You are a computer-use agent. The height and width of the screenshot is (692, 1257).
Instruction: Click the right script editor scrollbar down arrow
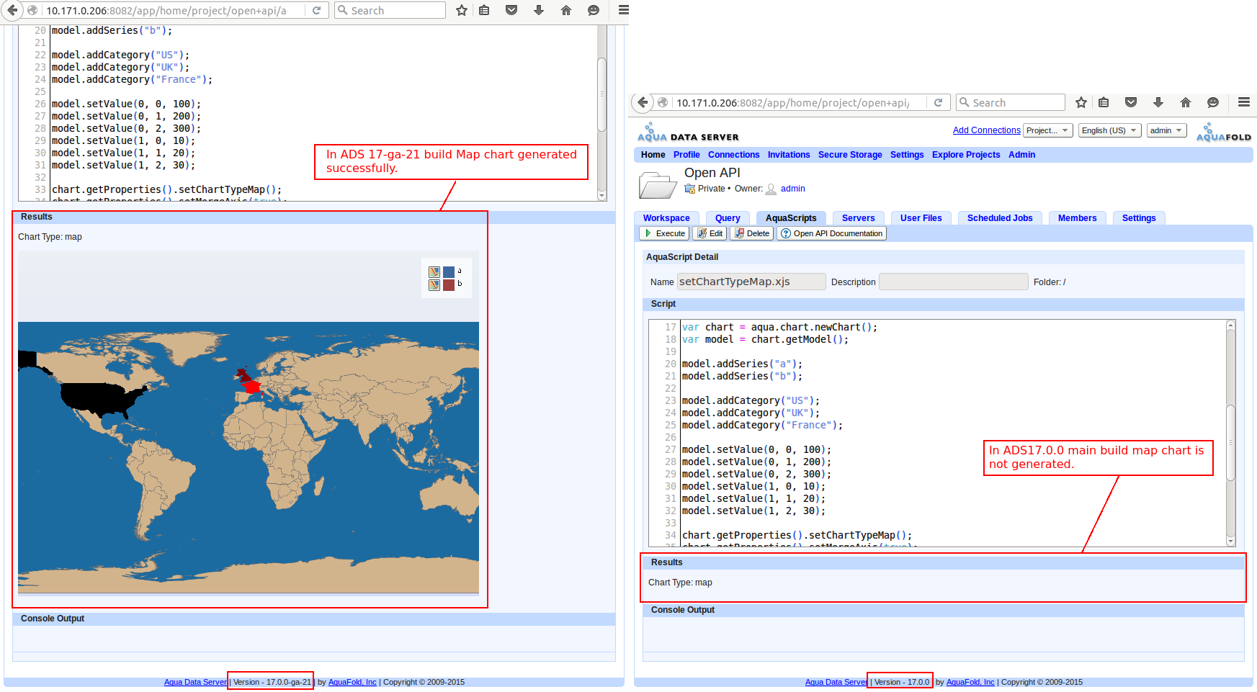tap(1230, 542)
